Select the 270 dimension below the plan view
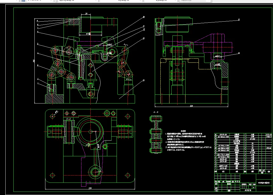 click(90, 188)
